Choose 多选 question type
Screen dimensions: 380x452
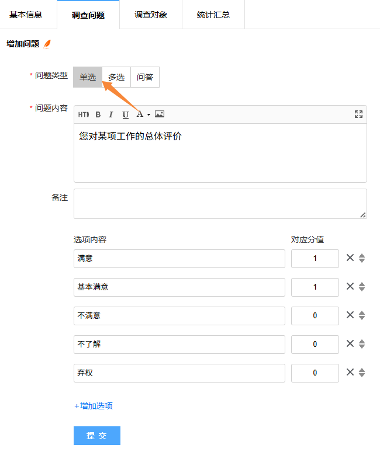click(x=116, y=77)
